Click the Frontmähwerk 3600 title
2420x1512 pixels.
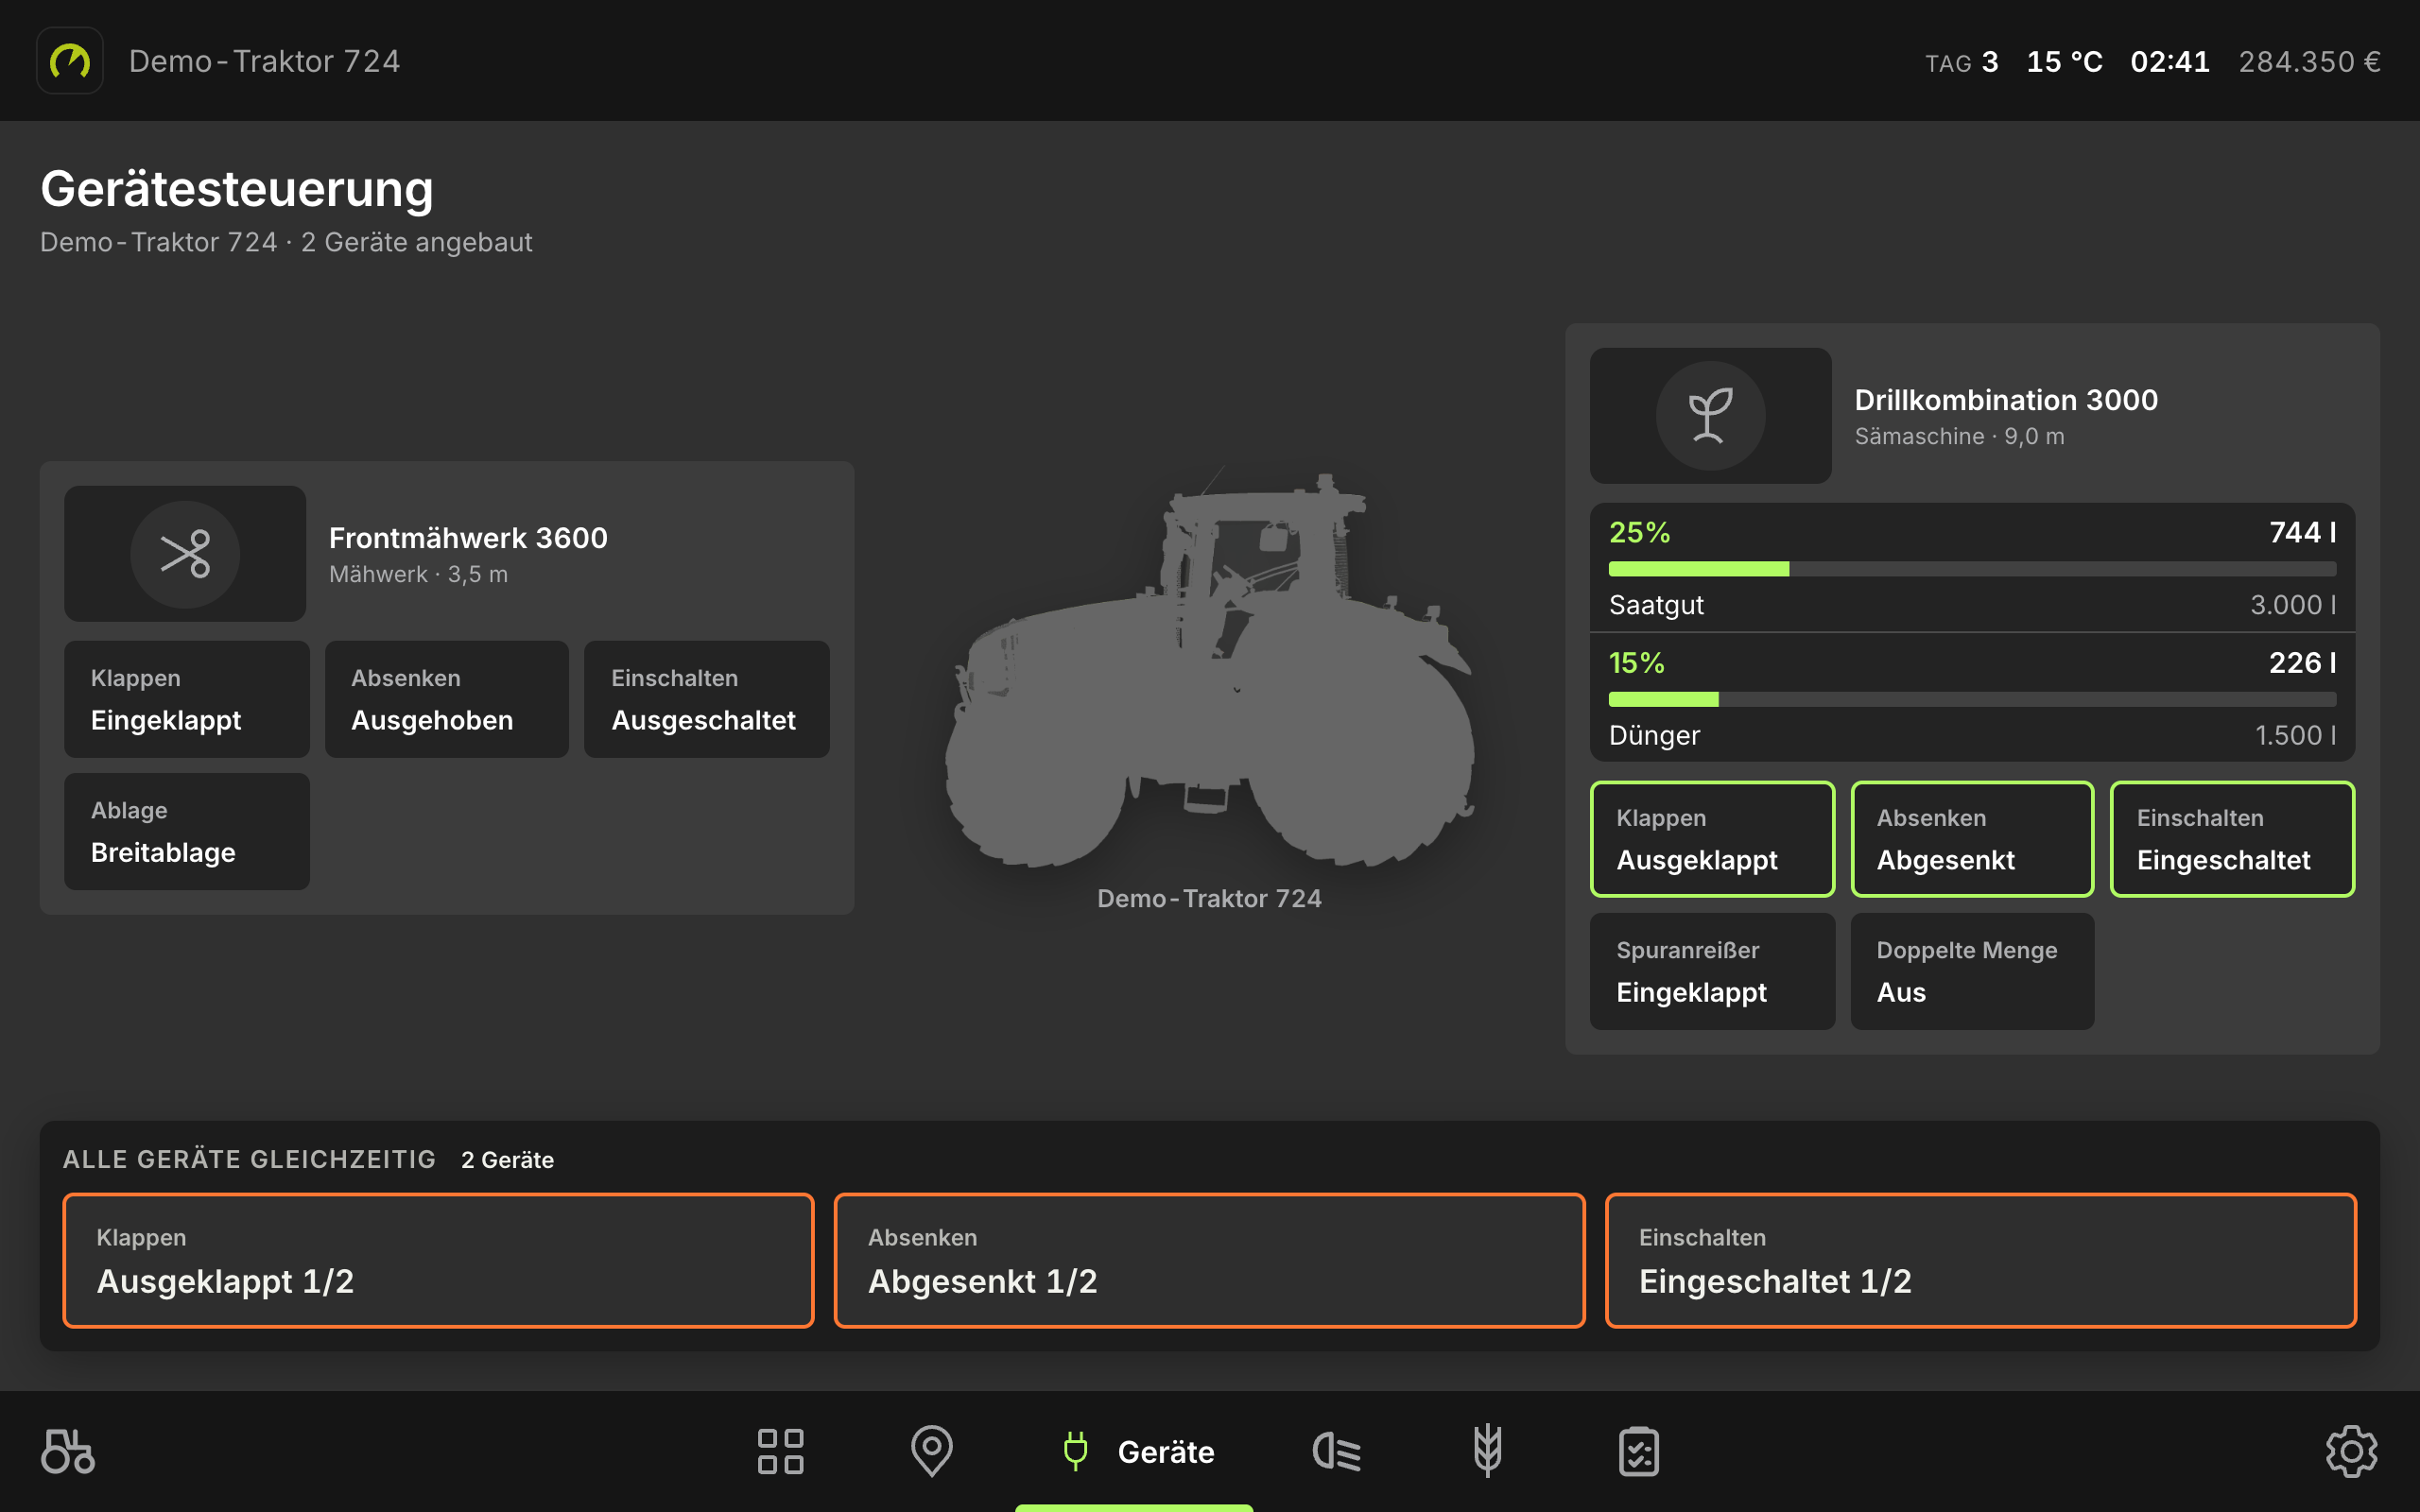[x=468, y=538]
